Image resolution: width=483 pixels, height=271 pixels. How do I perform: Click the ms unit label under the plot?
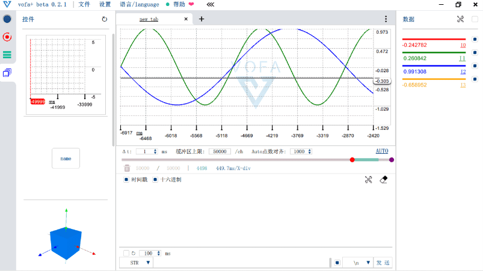click(x=139, y=133)
